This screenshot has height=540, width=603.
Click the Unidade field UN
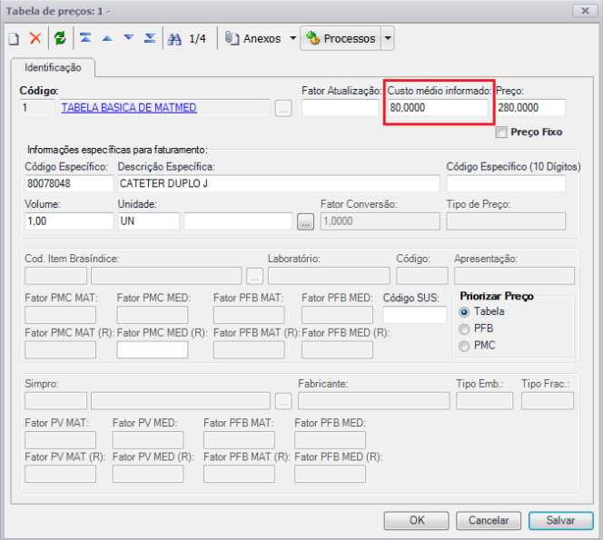[148, 221]
